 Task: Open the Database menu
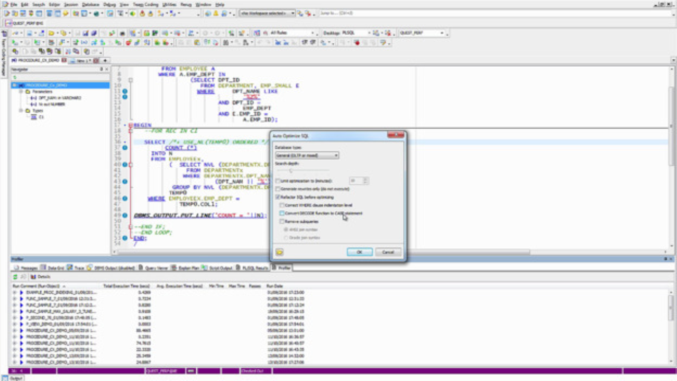(90, 4)
